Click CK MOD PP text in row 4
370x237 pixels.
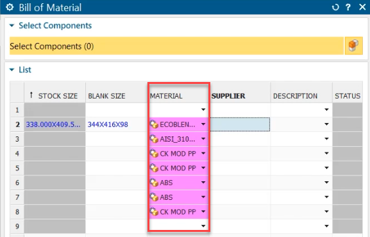(x=178, y=154)
